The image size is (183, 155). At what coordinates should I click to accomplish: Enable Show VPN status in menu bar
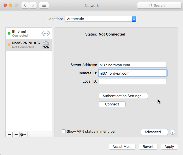64,132
